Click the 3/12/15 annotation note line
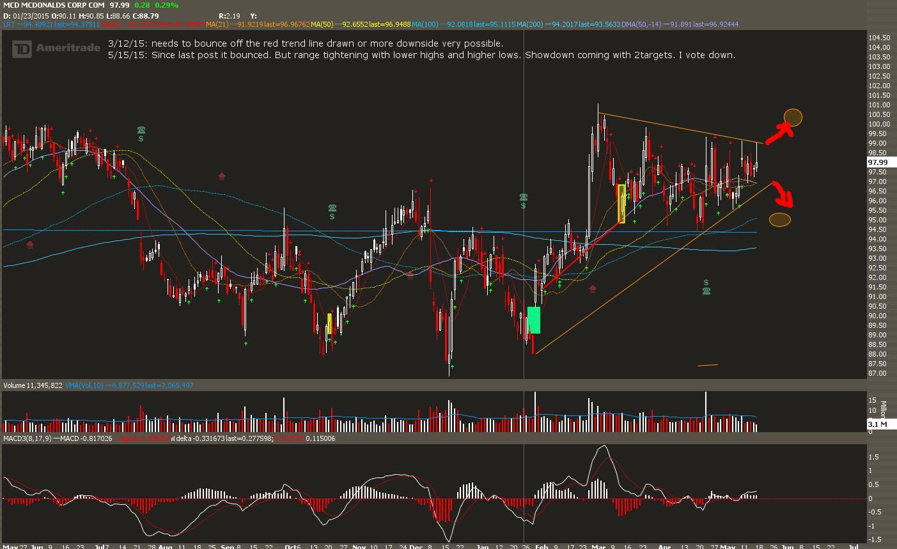Image resolution: width=897 pixels, height=549 pixels. 306,43
